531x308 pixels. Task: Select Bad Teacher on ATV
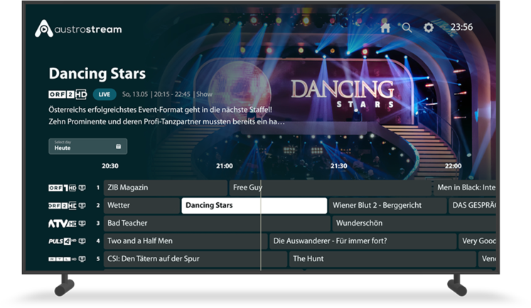(x=217, y=224)
